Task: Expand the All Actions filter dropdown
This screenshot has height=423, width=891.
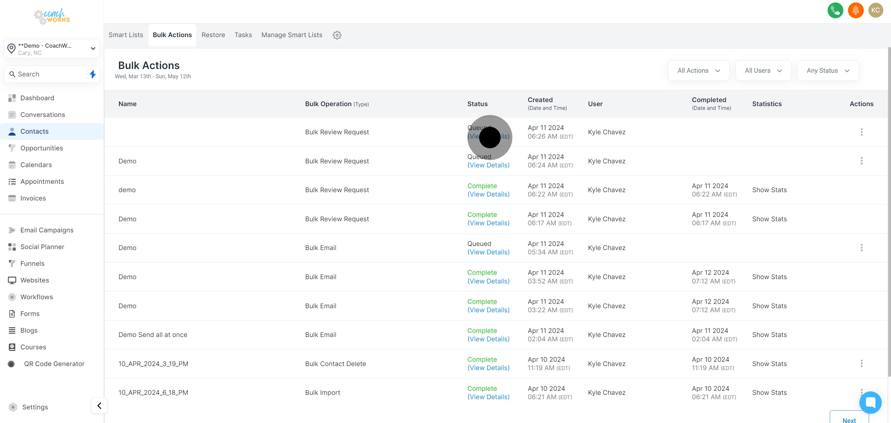Action: coord(698,71)
